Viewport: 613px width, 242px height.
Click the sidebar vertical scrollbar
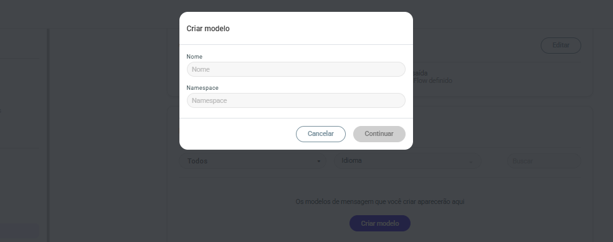click(x=48, y=135)
